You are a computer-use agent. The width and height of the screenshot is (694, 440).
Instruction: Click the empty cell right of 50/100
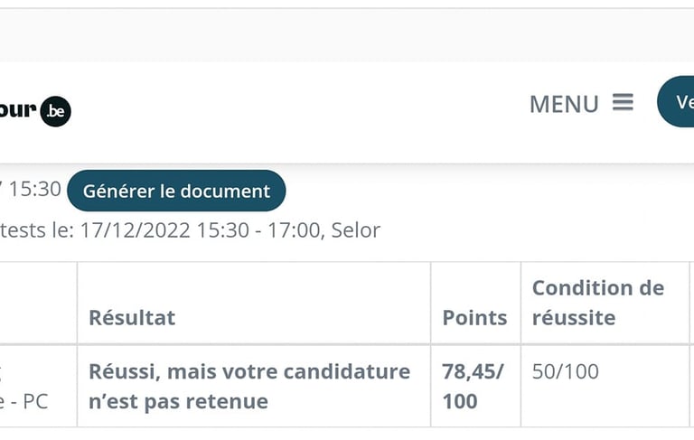point(691,386)
